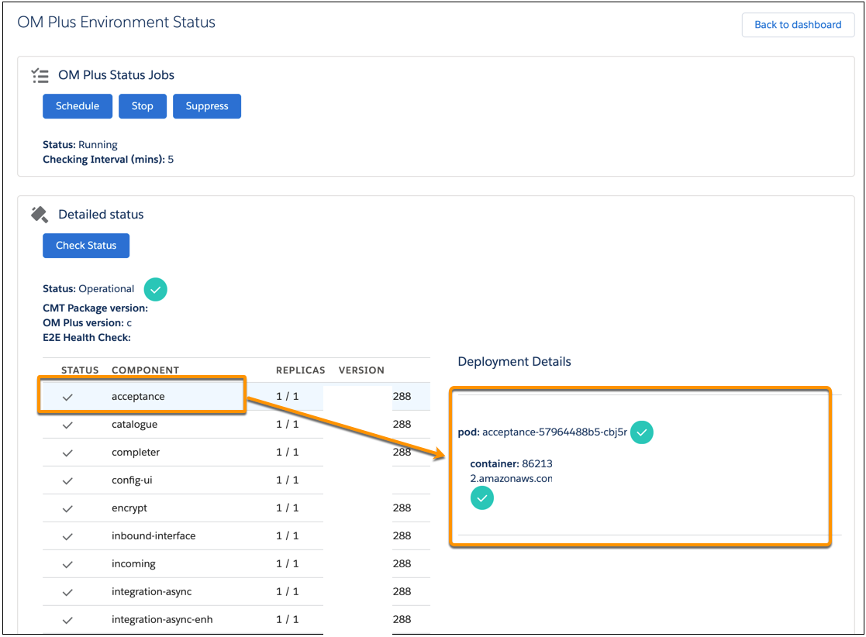Viewport: 866px width, 637px height.
Task: Click the status checkmark in the config-ui row
Action: [67, 480]
